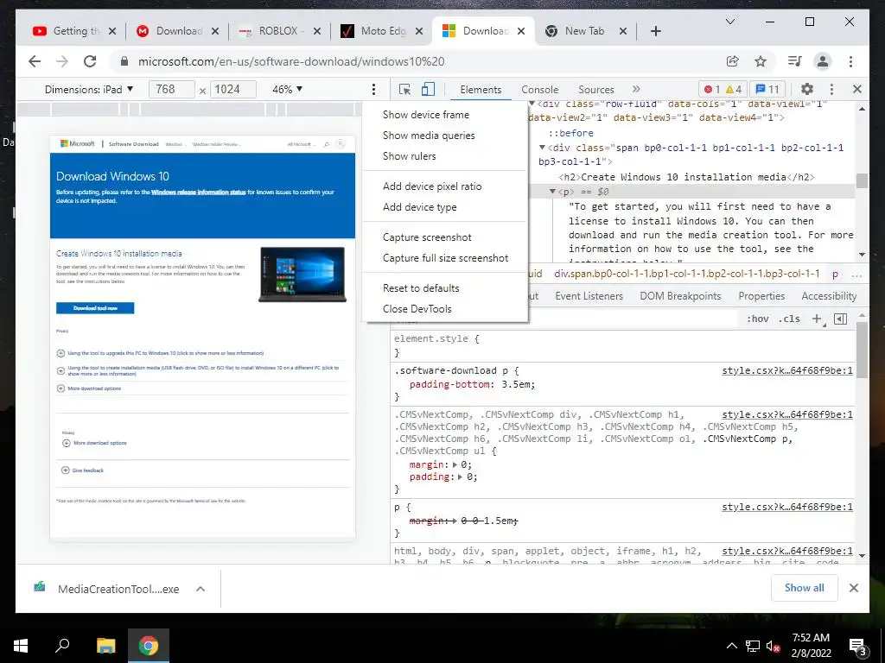Open the media control icon
The width and height of the screenshot is (885, 663).
795,61
